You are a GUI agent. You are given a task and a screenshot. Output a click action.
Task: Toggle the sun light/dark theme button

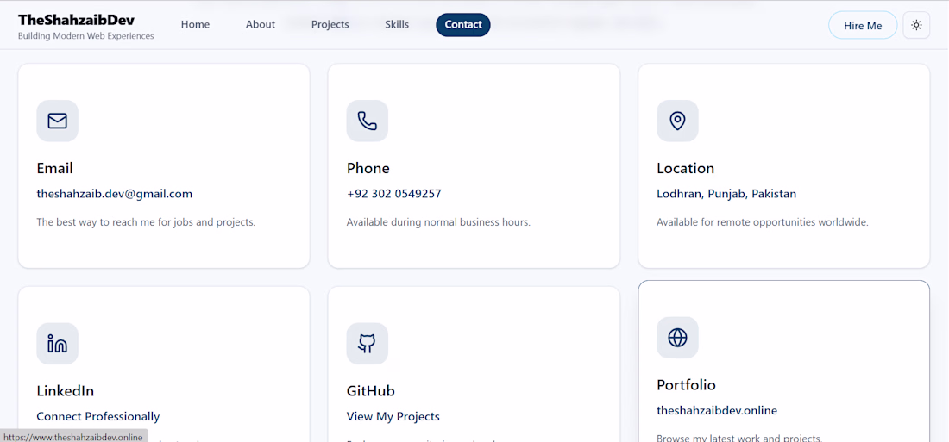916,25
